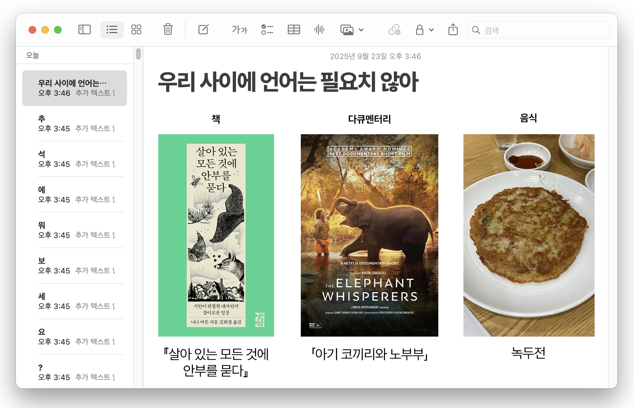Select the 녹두전 food photo
The image size is (634, 408).
pos(529,235)
